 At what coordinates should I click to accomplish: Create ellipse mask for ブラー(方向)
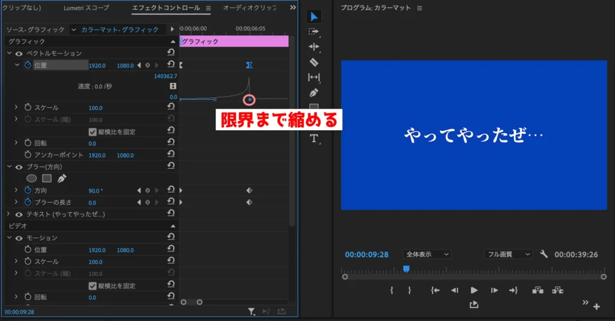(x=31, y=178)
